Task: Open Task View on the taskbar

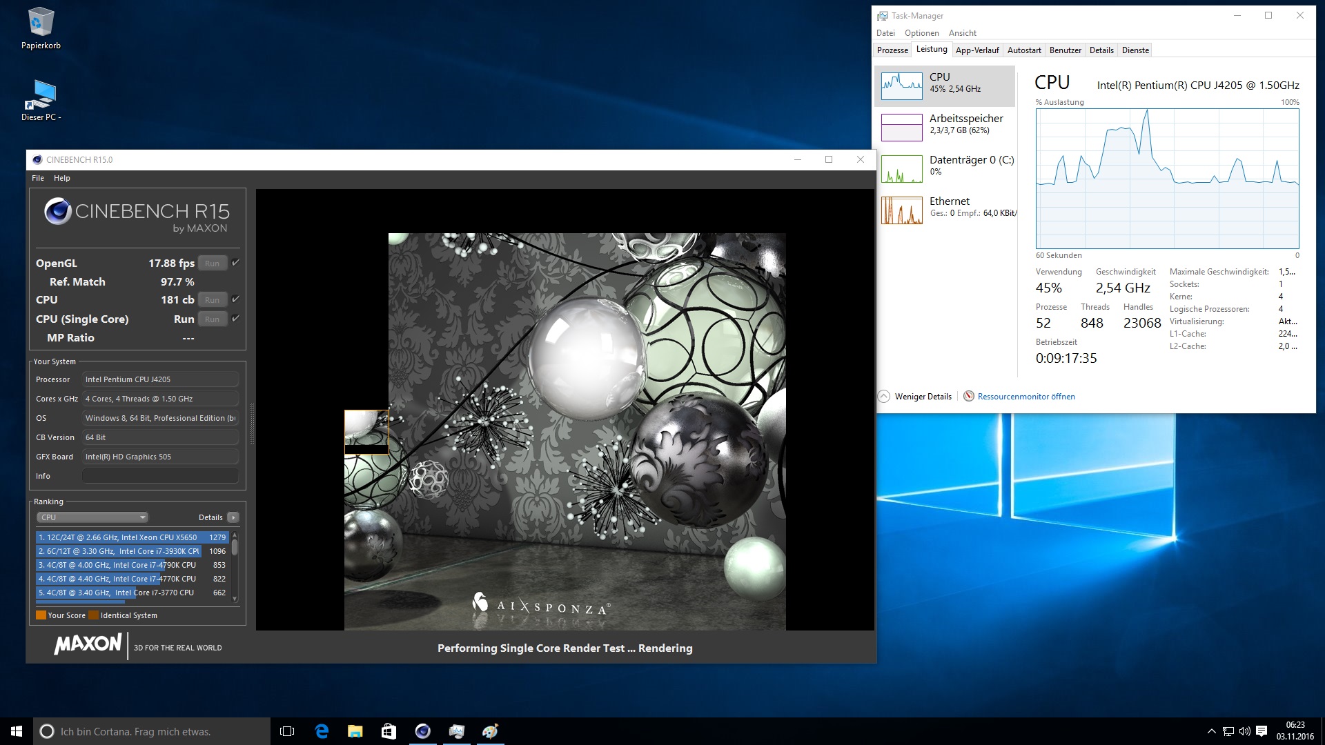Action: tap(287, 731)
